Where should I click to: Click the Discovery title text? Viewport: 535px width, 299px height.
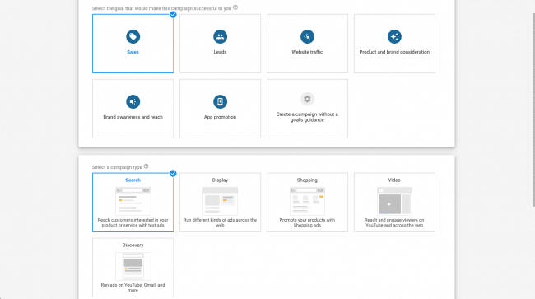133,245
